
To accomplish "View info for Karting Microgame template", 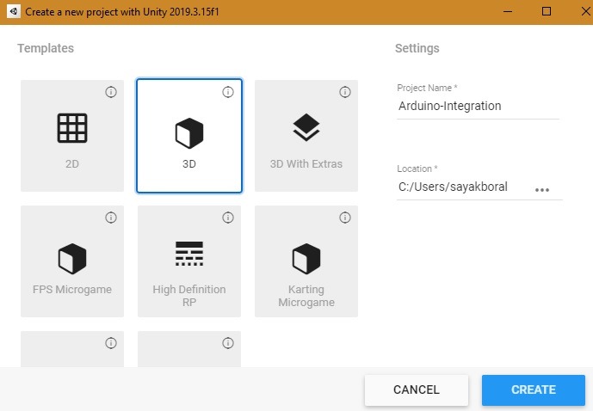I will point(345,218).
